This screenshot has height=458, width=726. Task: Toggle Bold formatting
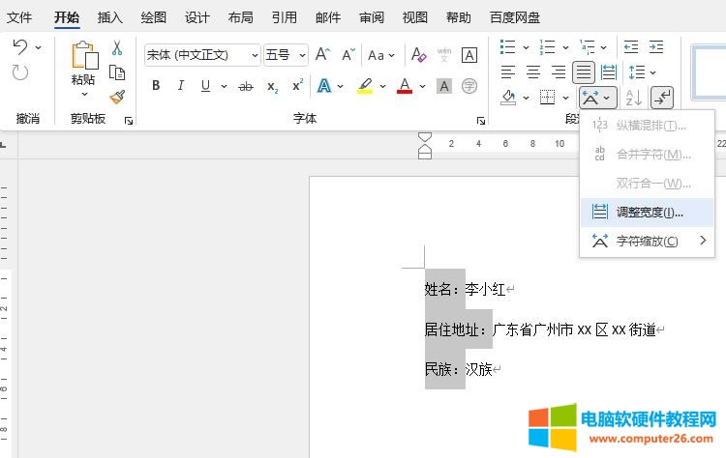156,86
